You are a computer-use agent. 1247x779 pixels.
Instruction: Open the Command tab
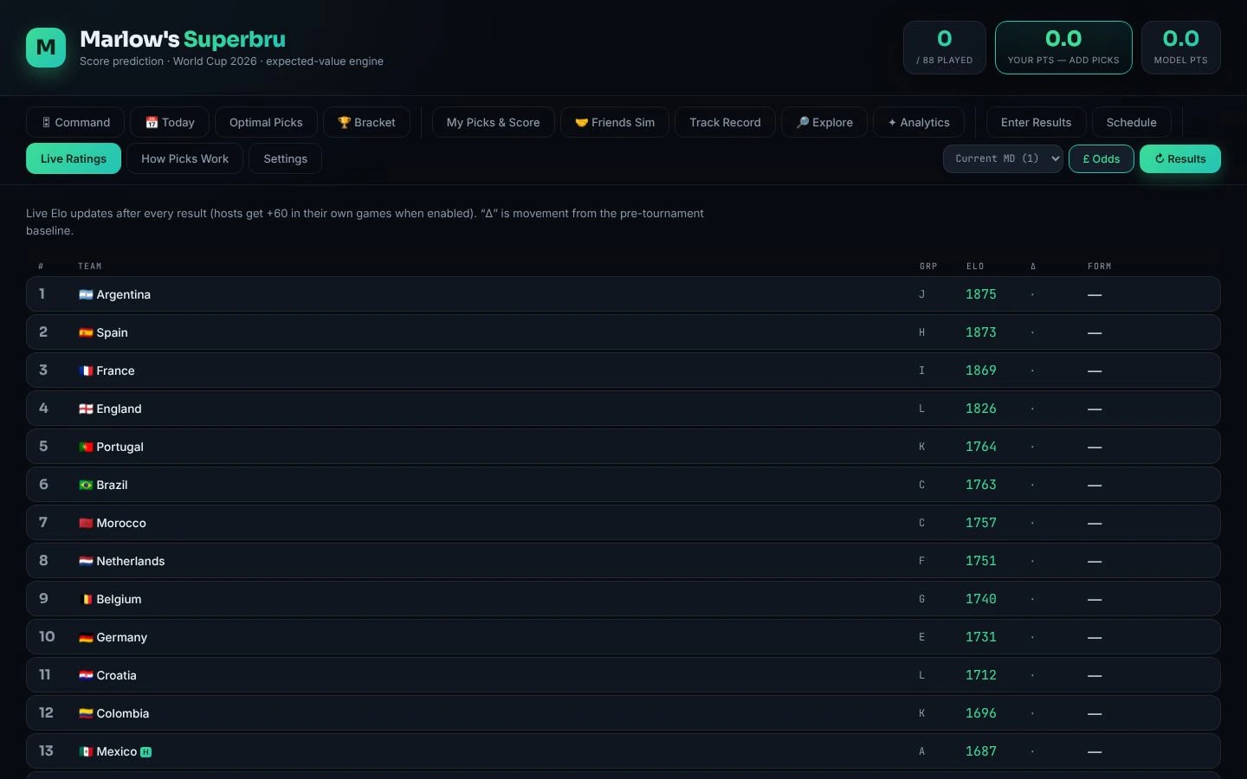(75, 122)
